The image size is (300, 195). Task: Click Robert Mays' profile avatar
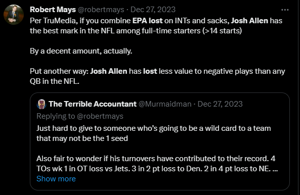click(x=14, y=15)
